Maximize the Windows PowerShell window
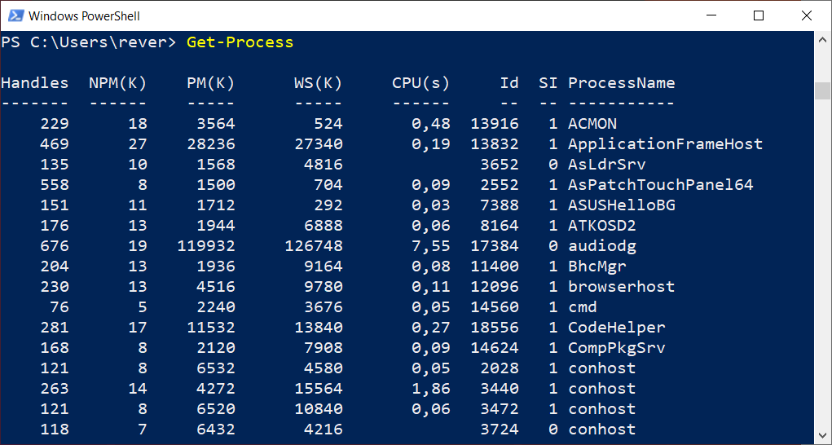Image resolution: width=832 pixels, height=445 pixels. pos(758,16)
